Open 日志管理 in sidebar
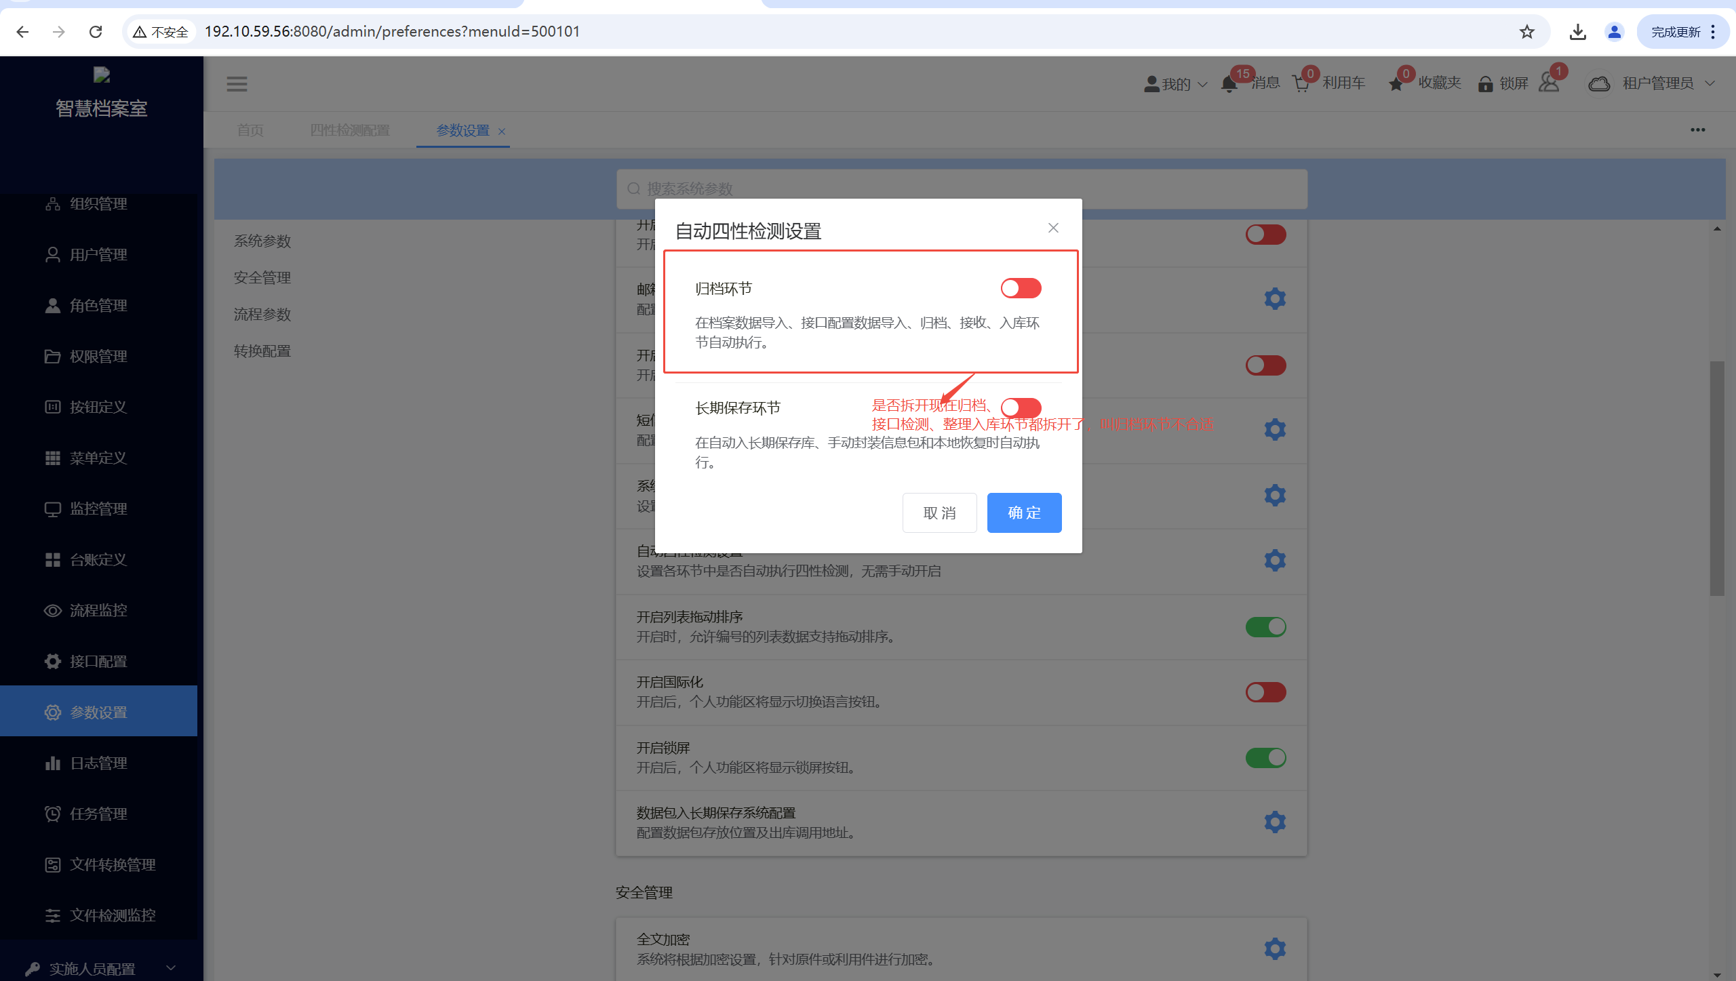 pos(98,763)
